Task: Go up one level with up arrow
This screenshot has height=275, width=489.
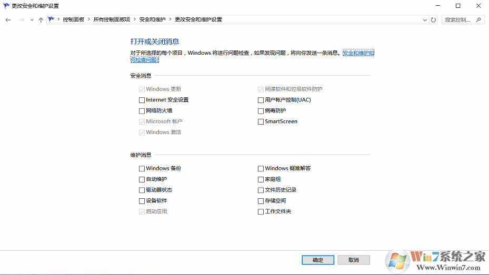Action: pyautogui.click(x=41, y=20)
